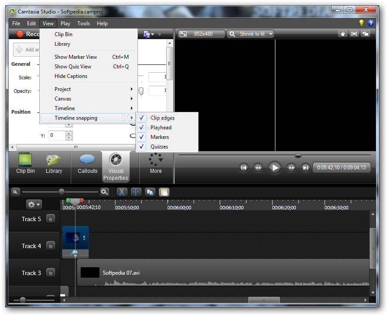Open the Library panel

coord(54,167)
